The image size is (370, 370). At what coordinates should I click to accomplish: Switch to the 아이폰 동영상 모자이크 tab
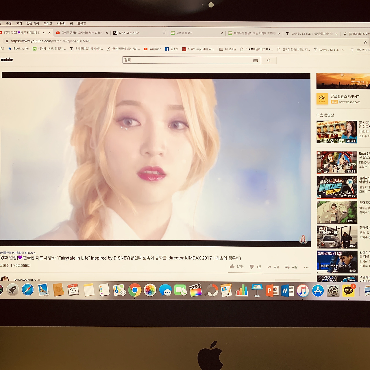tap(82, 33)
